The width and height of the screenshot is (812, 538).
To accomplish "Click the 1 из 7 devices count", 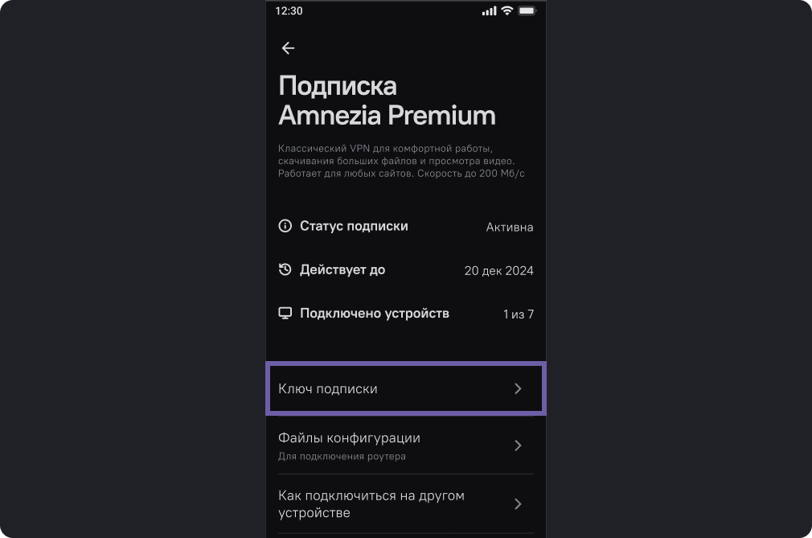I will pos(519,314).
